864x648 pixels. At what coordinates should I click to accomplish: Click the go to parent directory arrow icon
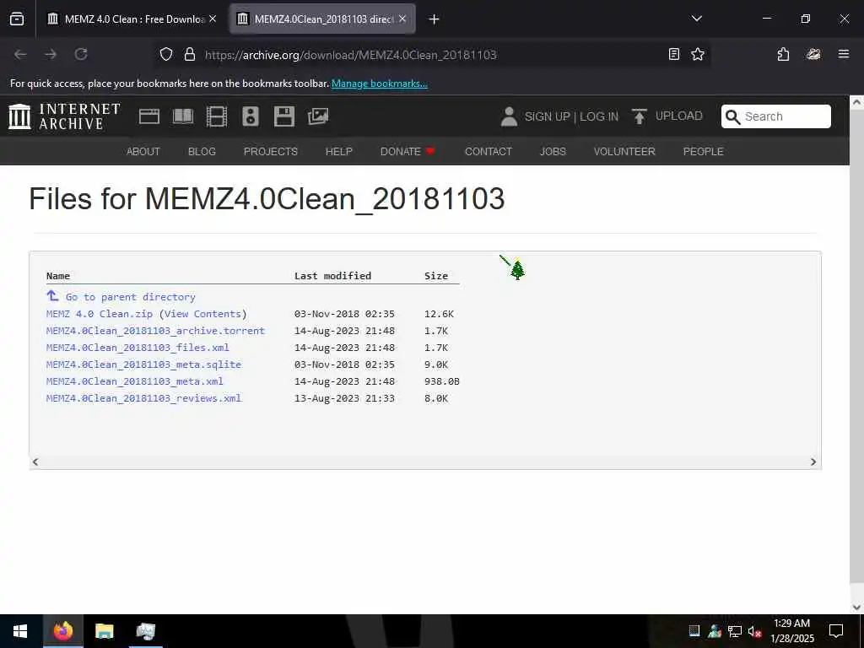pos(52,296)
